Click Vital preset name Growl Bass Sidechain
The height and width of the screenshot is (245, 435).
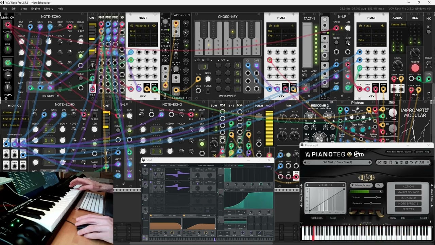point(206,165)
